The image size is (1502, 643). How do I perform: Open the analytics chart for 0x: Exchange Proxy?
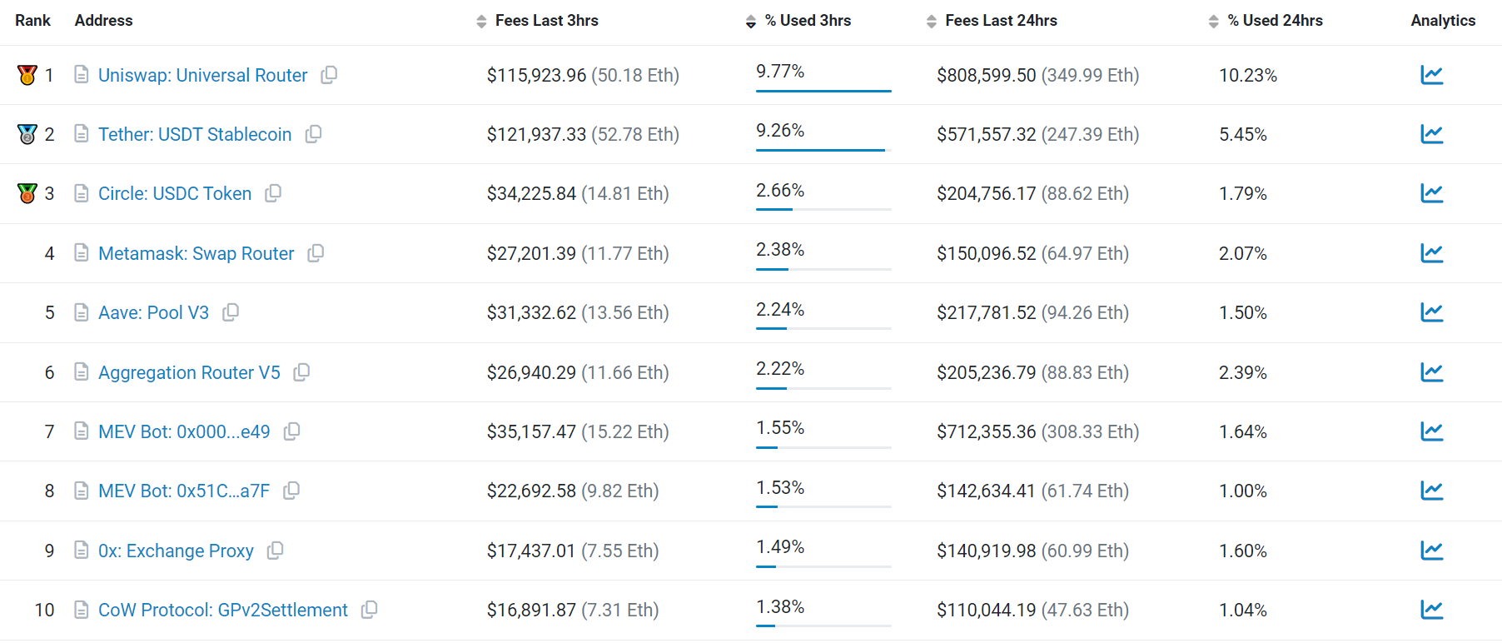click(1433, 550)
